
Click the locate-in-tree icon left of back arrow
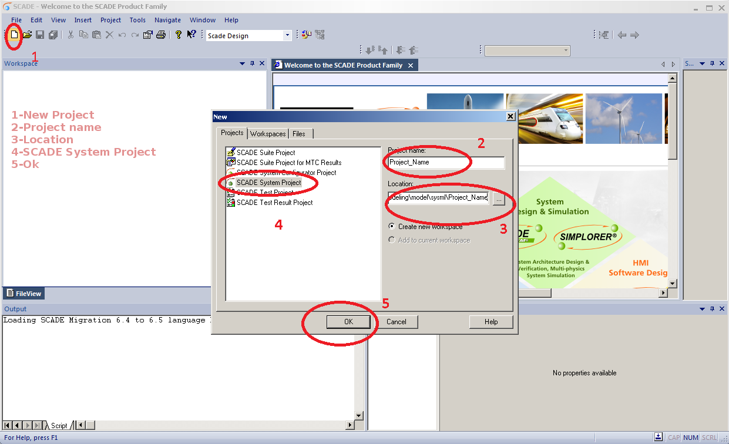pyautogui.click(x=604, y=35)
